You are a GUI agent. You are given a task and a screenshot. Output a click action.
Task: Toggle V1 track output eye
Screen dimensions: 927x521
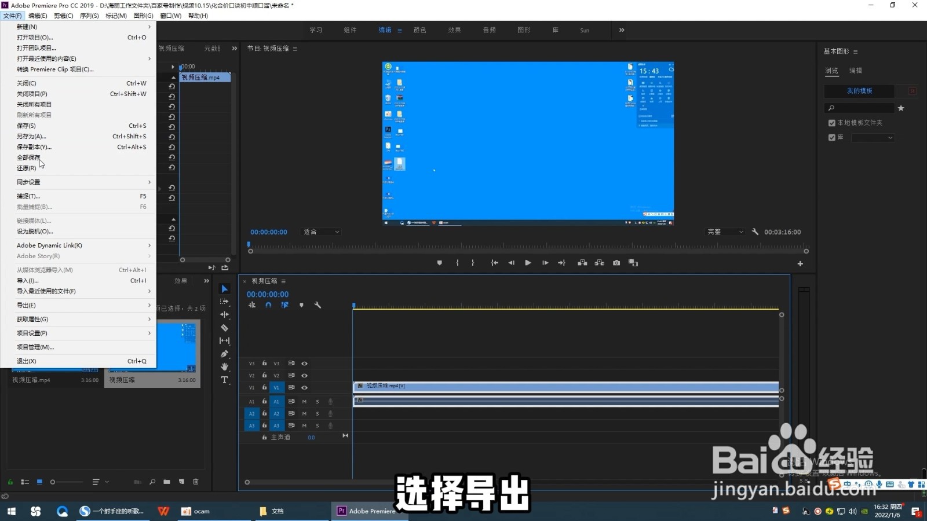(x=304, y=388)
